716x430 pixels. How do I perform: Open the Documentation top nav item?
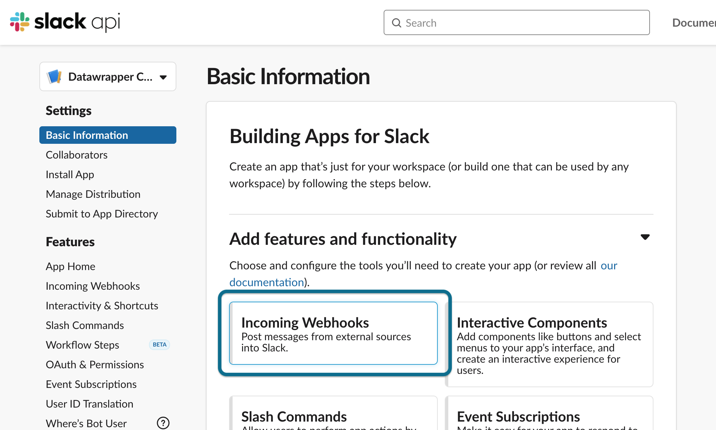tap(694, 23)
